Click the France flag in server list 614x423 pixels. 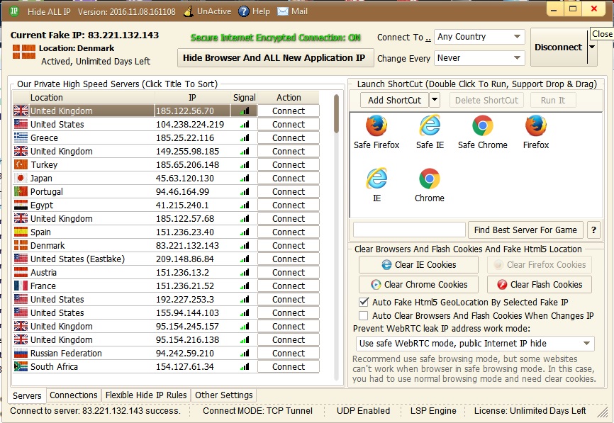pyautogui.click(x=21, y=286)
